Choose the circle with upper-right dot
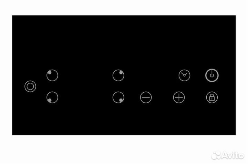Viewport: 248px width, 164px height. coord(118,75)
